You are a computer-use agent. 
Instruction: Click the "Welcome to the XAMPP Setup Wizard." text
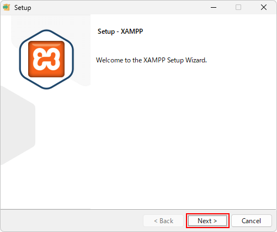coord(151,60)
